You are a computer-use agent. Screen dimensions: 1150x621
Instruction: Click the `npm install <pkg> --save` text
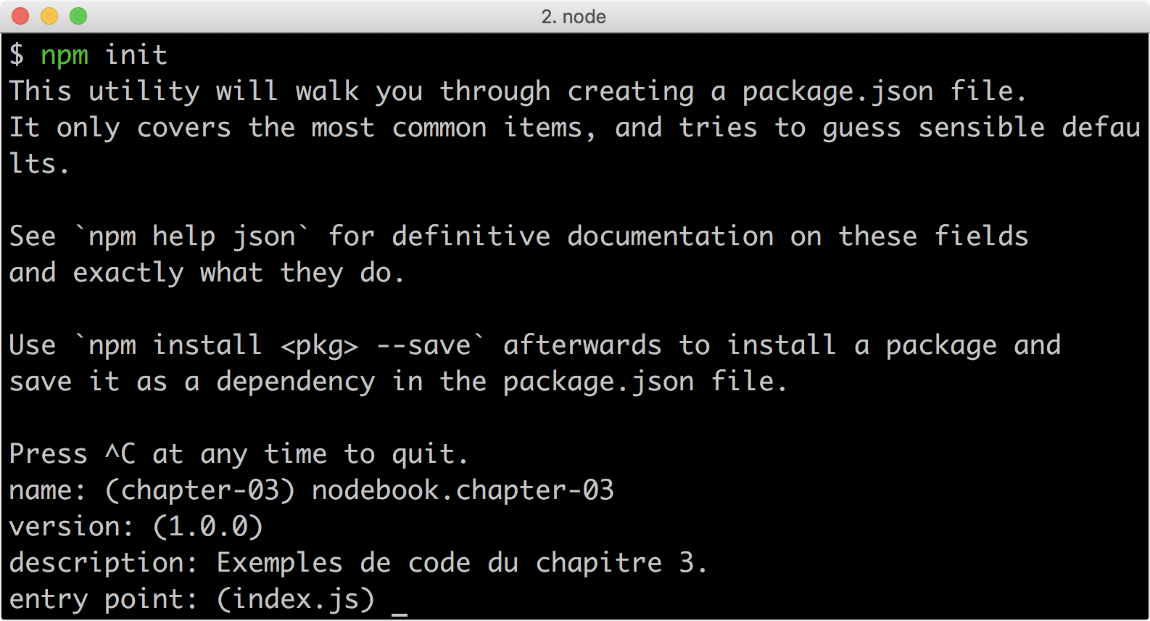(283, 344)
